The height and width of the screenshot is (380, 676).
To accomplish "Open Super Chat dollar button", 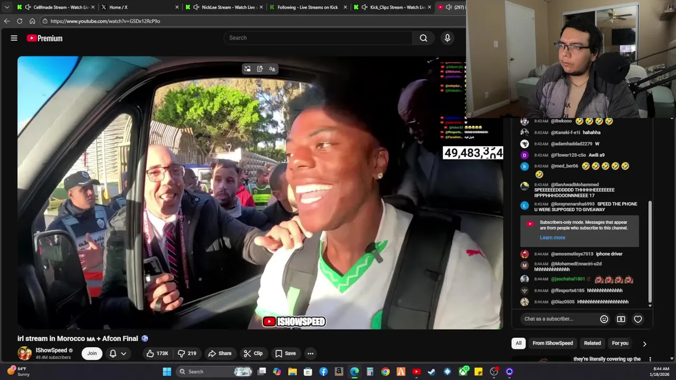I will pos(621,319).
